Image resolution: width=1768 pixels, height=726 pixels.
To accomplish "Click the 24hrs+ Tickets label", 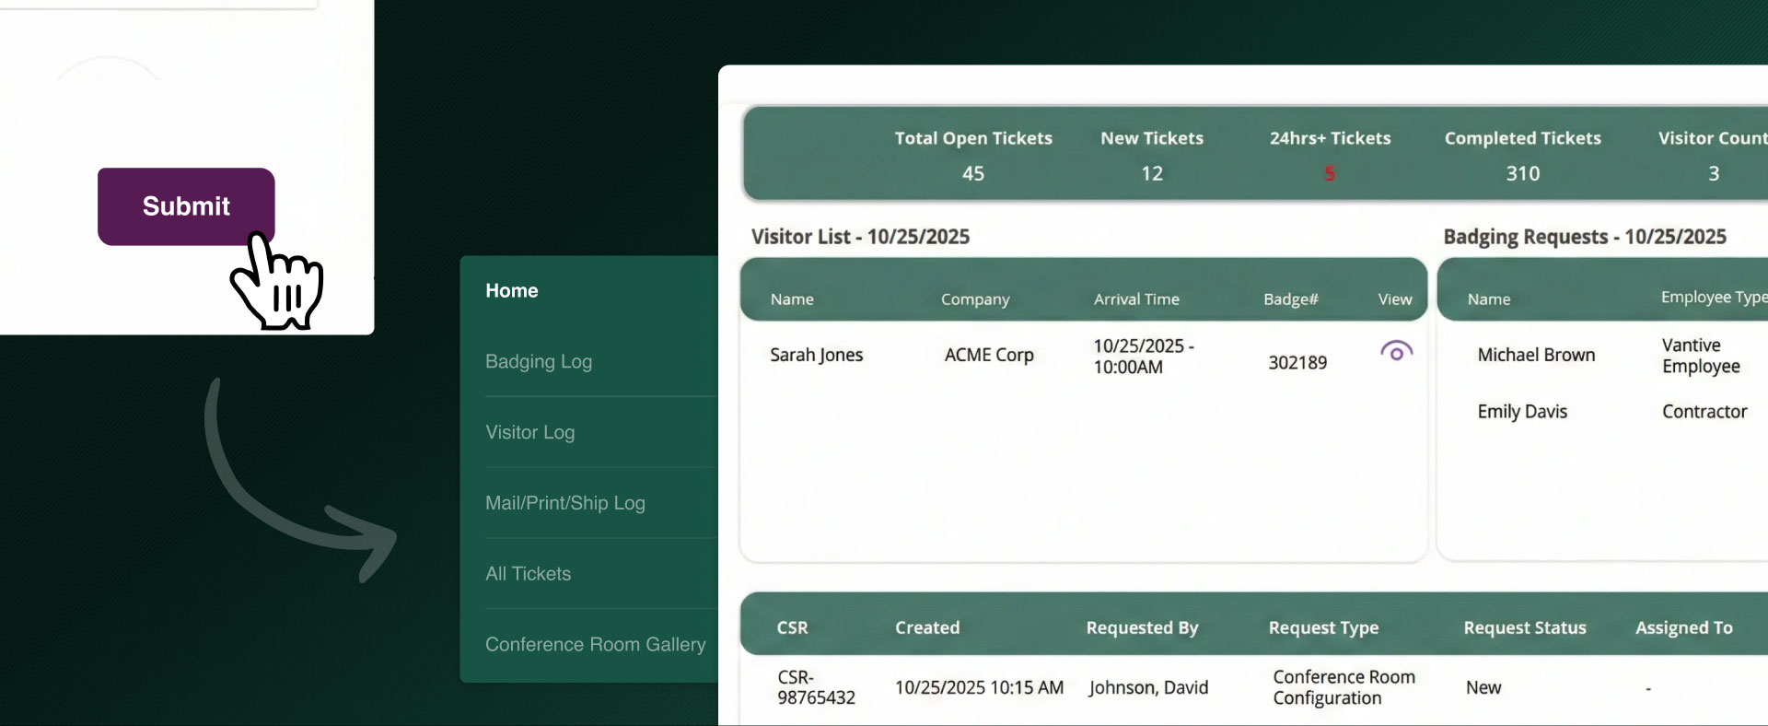I will [1330, 138].
